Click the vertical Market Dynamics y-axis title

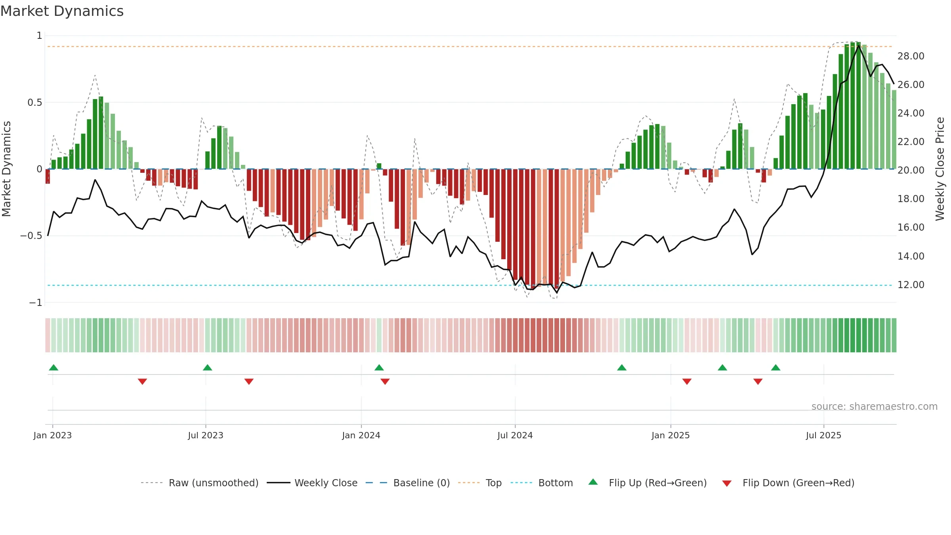(6, 169)
